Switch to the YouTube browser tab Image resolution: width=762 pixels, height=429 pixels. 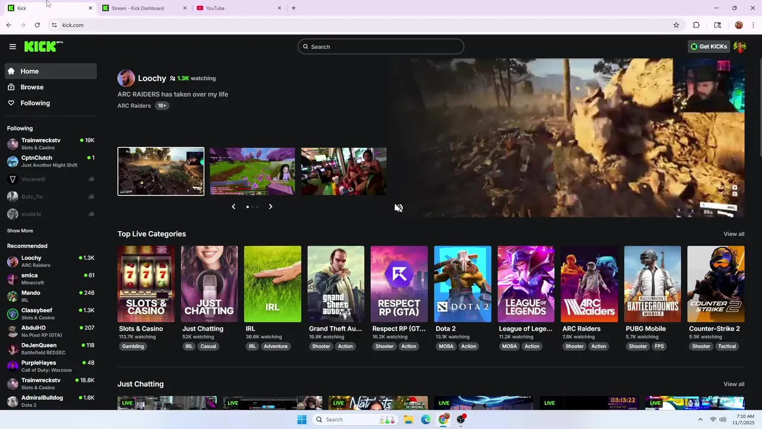pyautogui.click(x=239, y=8)
